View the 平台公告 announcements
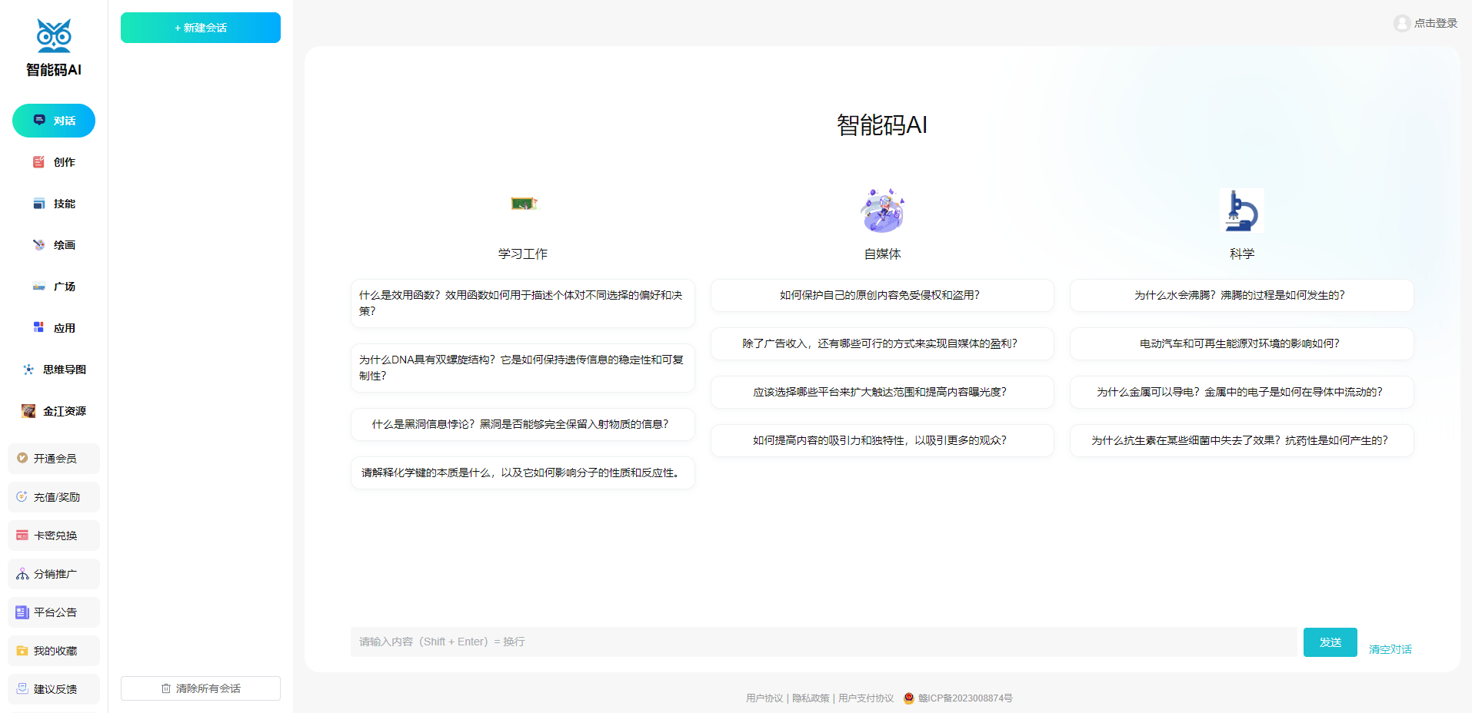Image resolution: width=1472 pixels, height=713 pixels. click(x=53, y=612)
